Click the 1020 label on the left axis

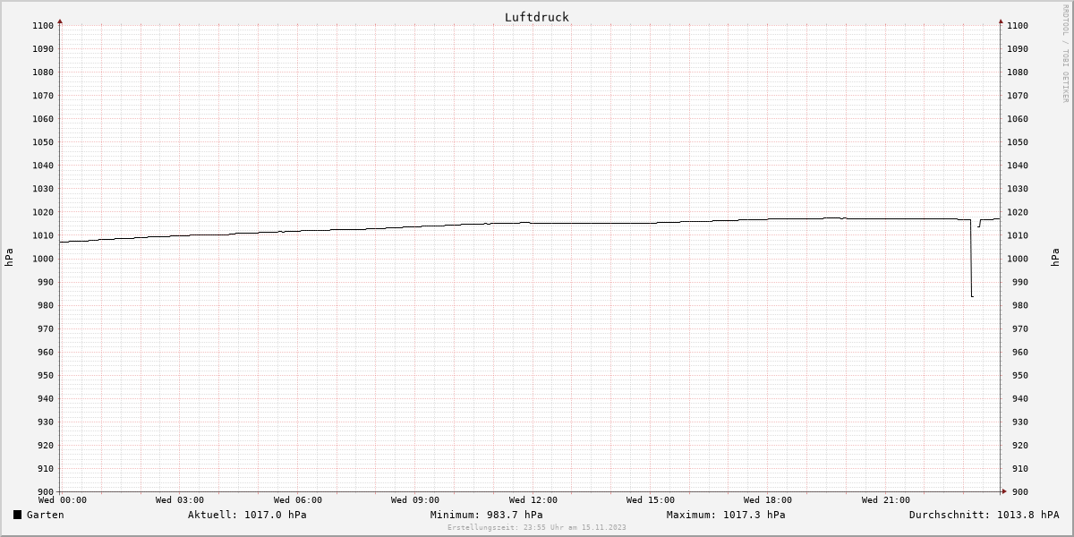click(x=43, y=212)
